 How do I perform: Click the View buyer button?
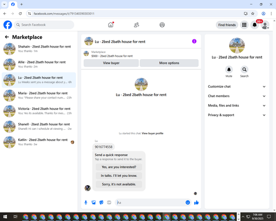pyautogui.click(x=111, y=63)
